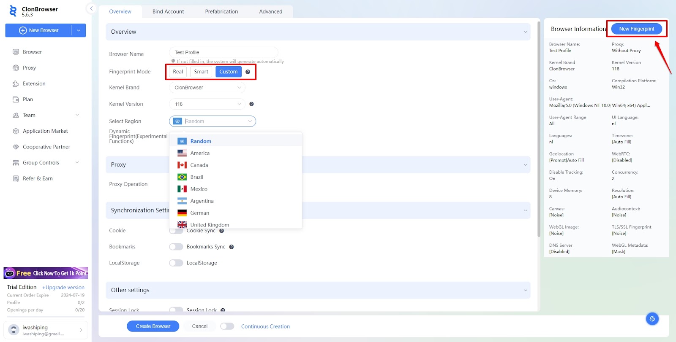Toggle the Cookie Sync switch
Screen dimensions: 676x342
click(176, 231)
